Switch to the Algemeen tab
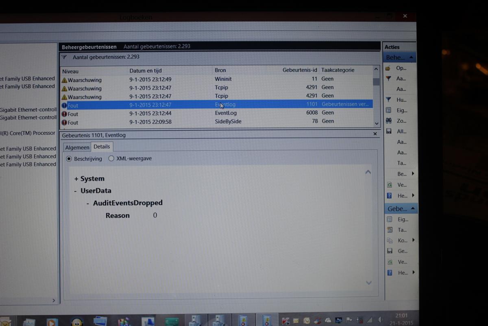 pos(77,147)
